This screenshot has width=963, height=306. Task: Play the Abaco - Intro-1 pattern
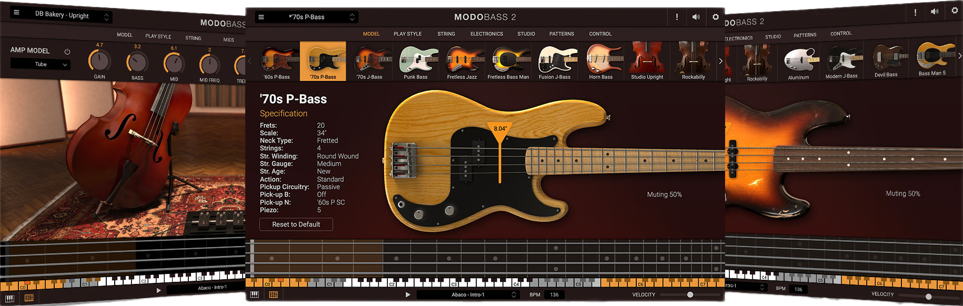pos(407,294)
